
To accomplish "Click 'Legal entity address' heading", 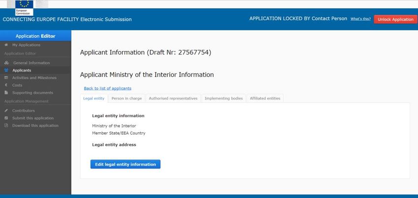I will (114, 145).
